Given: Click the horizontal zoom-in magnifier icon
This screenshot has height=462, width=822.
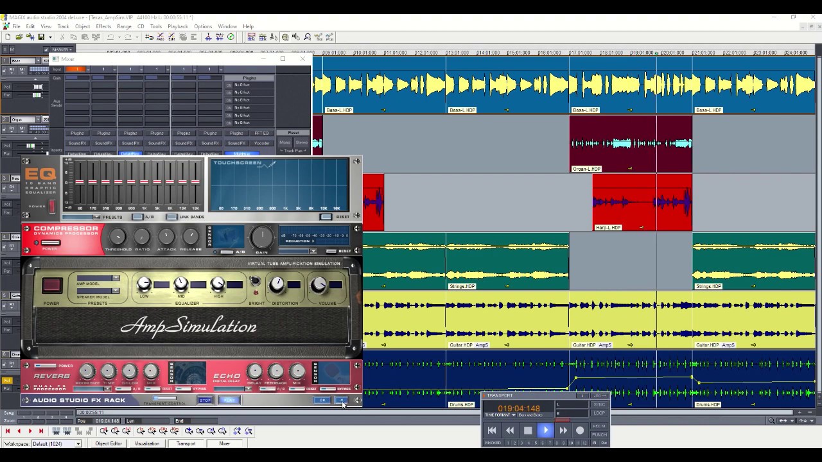Looking at the screenshot, I should point(189,431).
